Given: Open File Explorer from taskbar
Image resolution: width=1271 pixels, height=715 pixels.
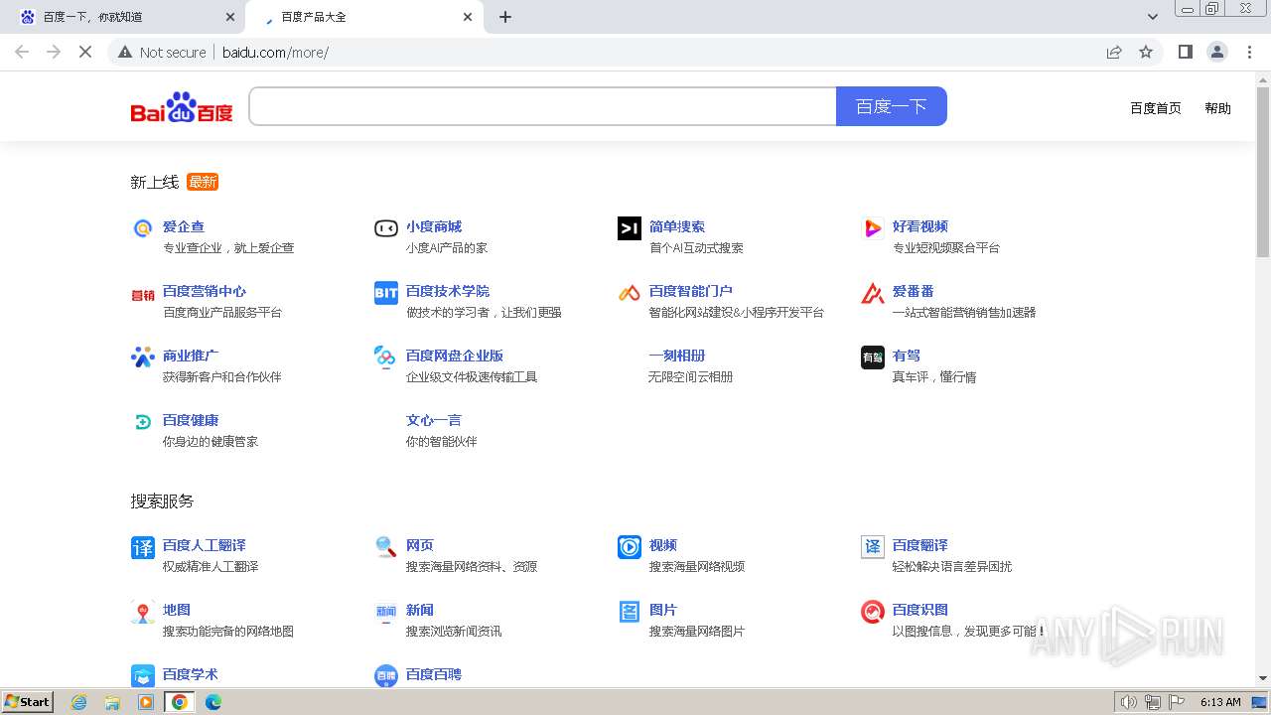Looking at the screenshot, I should pos(112,702).
